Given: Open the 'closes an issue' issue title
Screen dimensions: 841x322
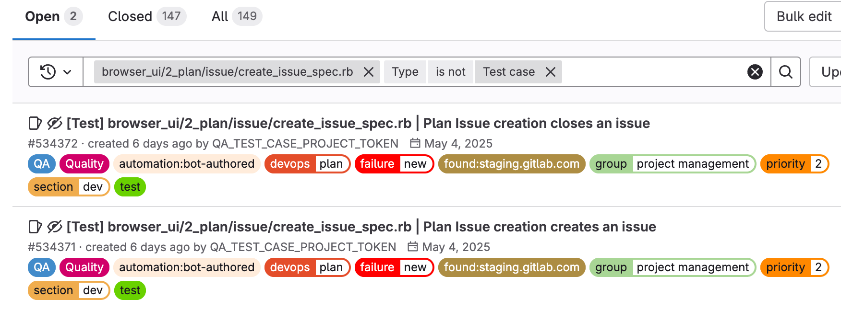Looking at the screenshot, I should 358,123.
